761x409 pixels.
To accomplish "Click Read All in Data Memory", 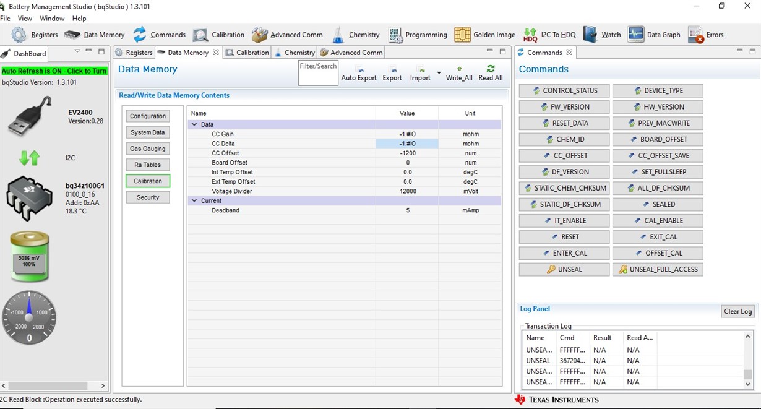I will tap(490, 74).
